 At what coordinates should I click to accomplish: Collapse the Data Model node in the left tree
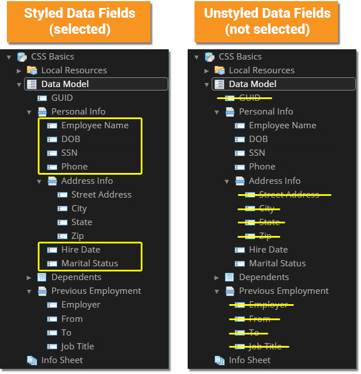19,84
